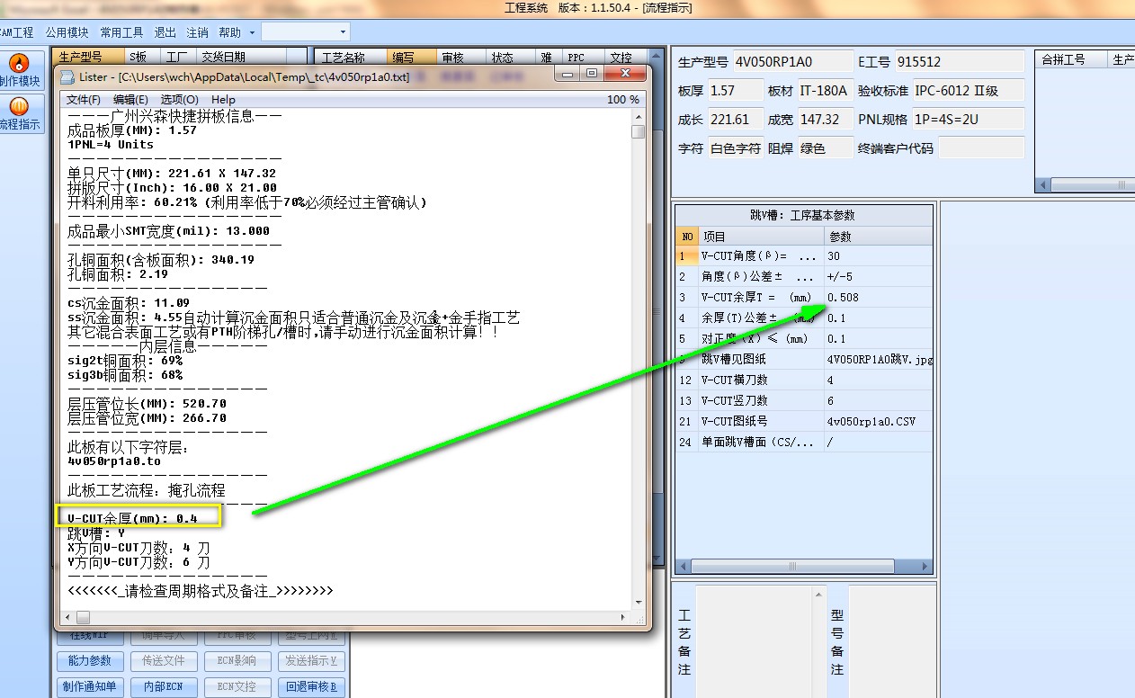
Task: Click the empty 终端客户代码 field
Action: coord(981,148)
